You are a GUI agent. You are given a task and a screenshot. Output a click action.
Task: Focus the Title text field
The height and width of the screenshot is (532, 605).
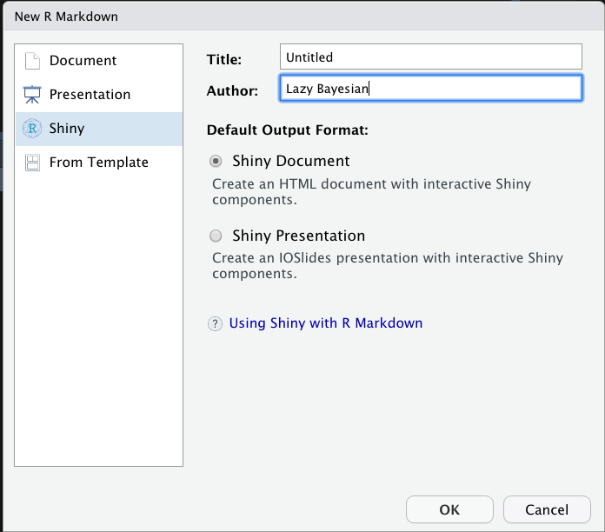(430, 57)
